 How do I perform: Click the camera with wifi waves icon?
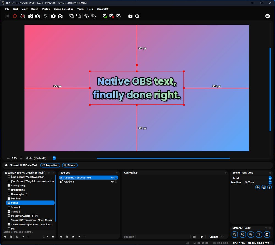point(31,16)
